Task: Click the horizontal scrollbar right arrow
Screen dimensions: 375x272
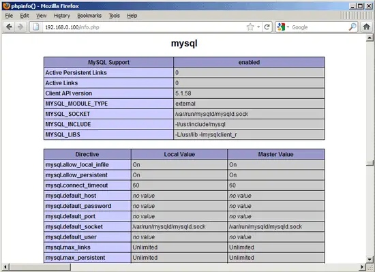Action: tap(363, 267)
